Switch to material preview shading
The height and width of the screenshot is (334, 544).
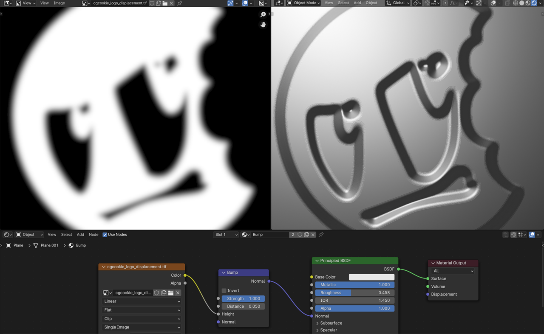[528, 3]
